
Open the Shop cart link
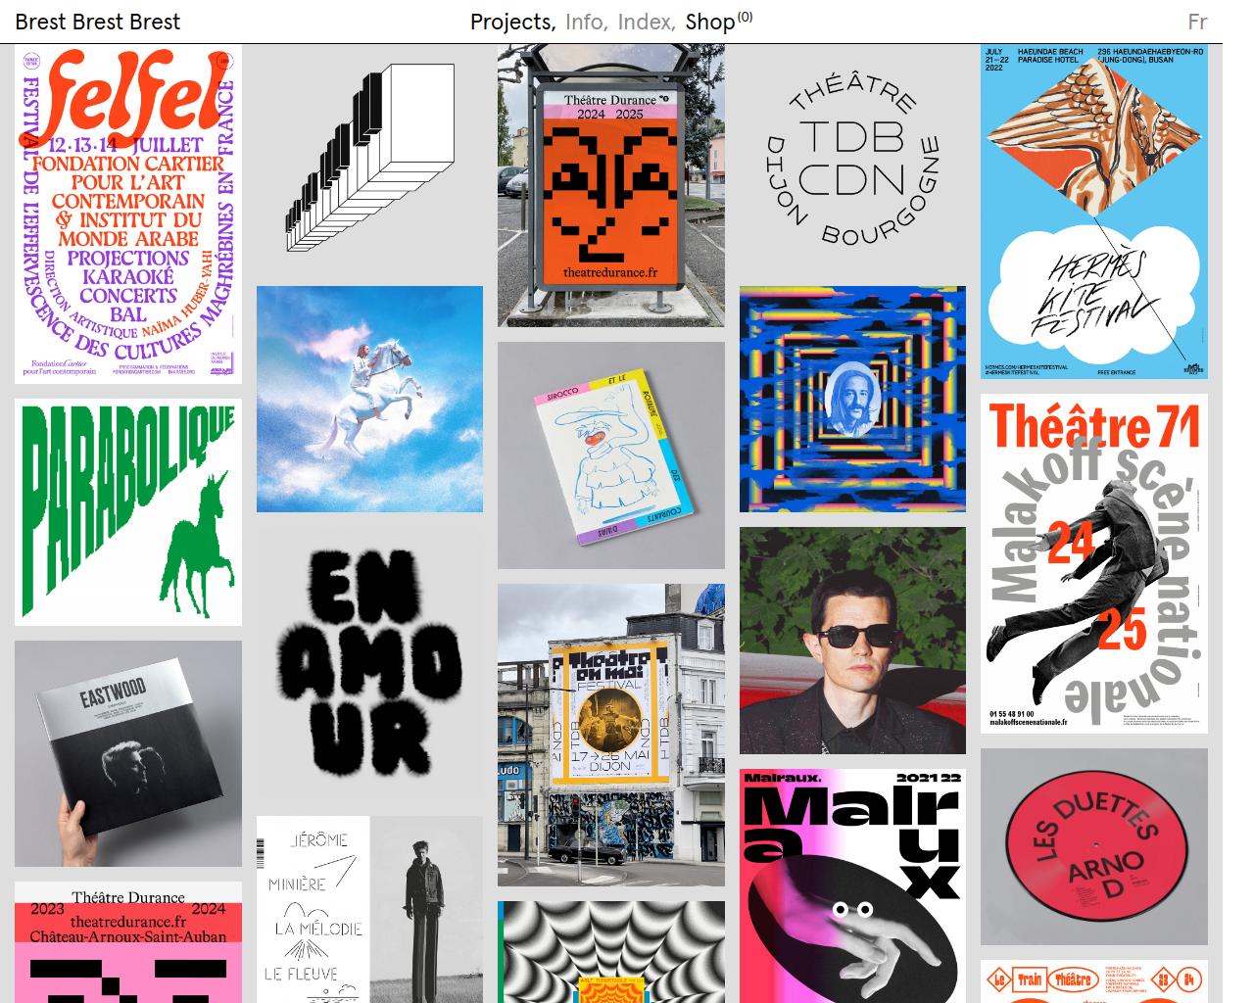tap(719, 22)
